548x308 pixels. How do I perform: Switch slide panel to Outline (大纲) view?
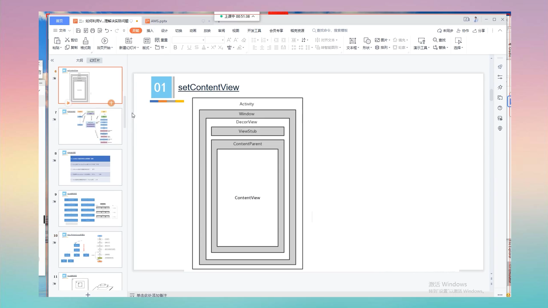point(79,60)
